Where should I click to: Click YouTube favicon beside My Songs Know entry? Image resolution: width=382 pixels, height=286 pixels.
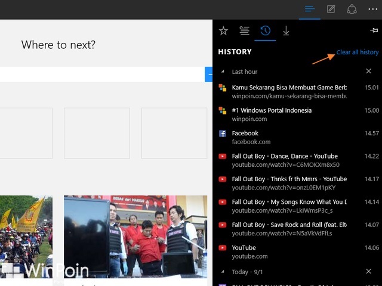click(x=223, y=202)
